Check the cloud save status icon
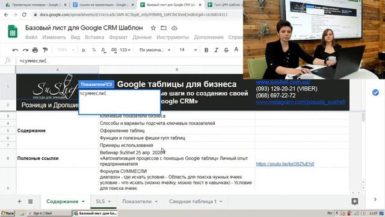 174,28
